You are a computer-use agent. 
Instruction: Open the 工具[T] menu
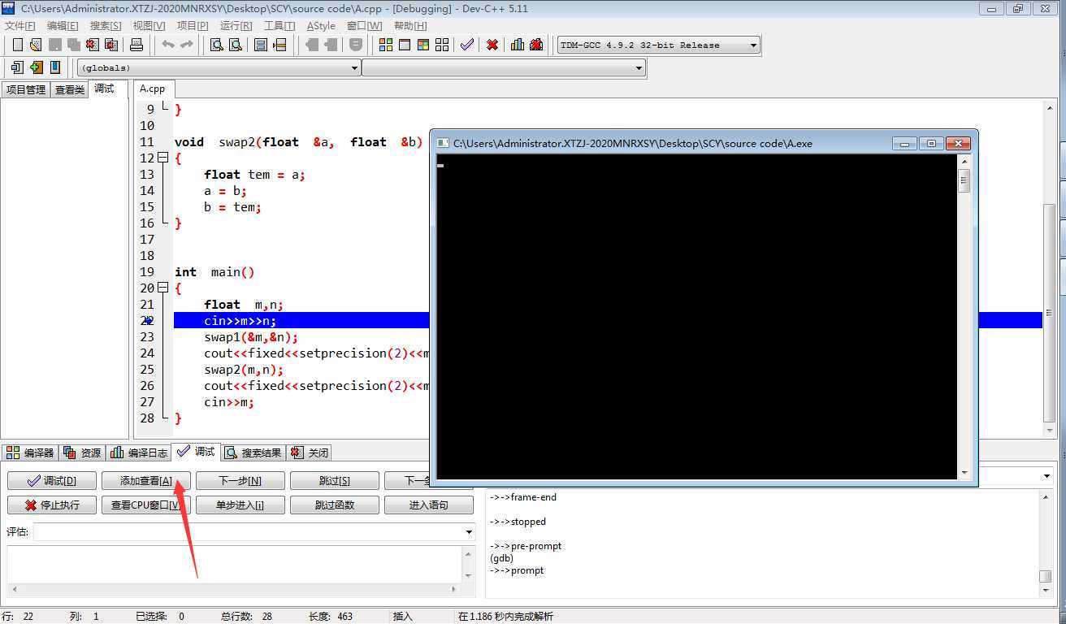click(279, 26)
